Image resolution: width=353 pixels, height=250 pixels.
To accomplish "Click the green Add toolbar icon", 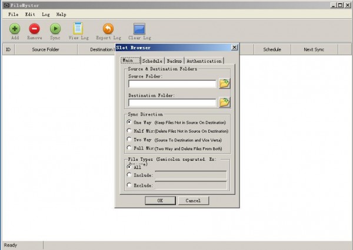I will pyautogui.click(x=15, y=28).
